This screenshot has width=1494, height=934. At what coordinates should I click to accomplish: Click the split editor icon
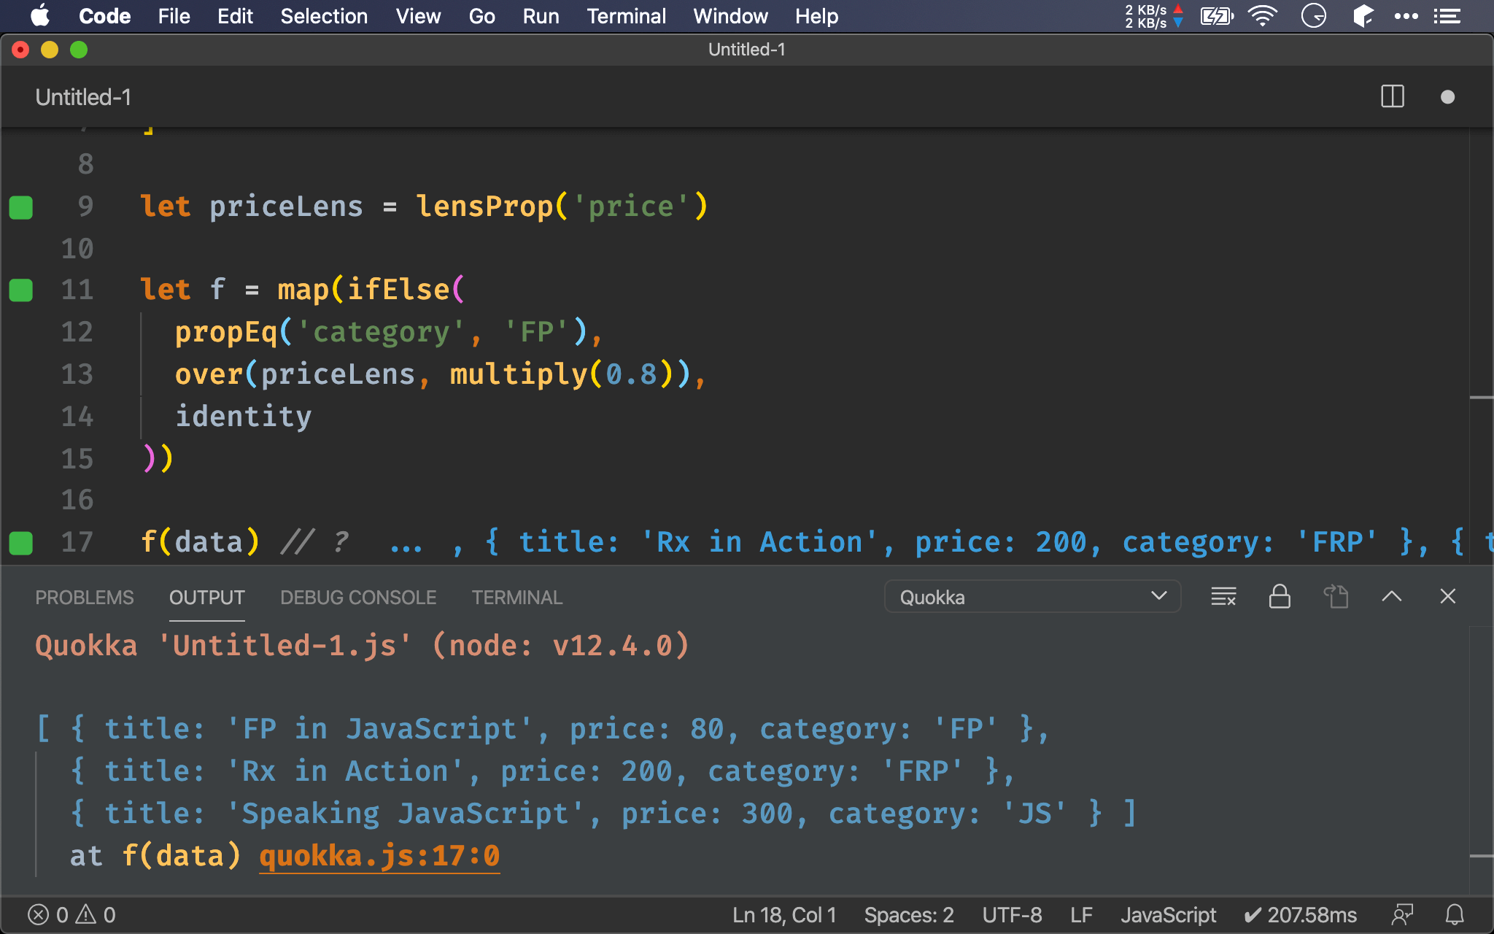click(1393, 97)
